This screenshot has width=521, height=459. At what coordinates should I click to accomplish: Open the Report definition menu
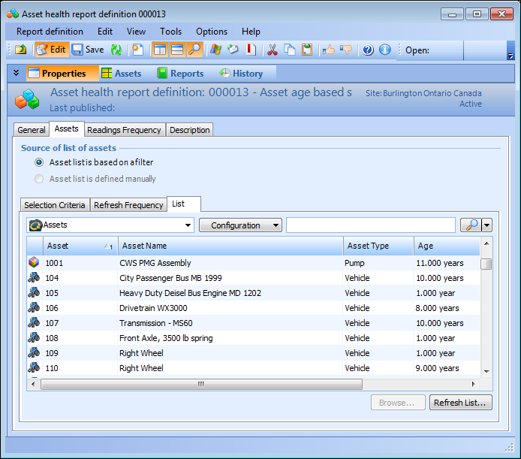pos(50,32)
